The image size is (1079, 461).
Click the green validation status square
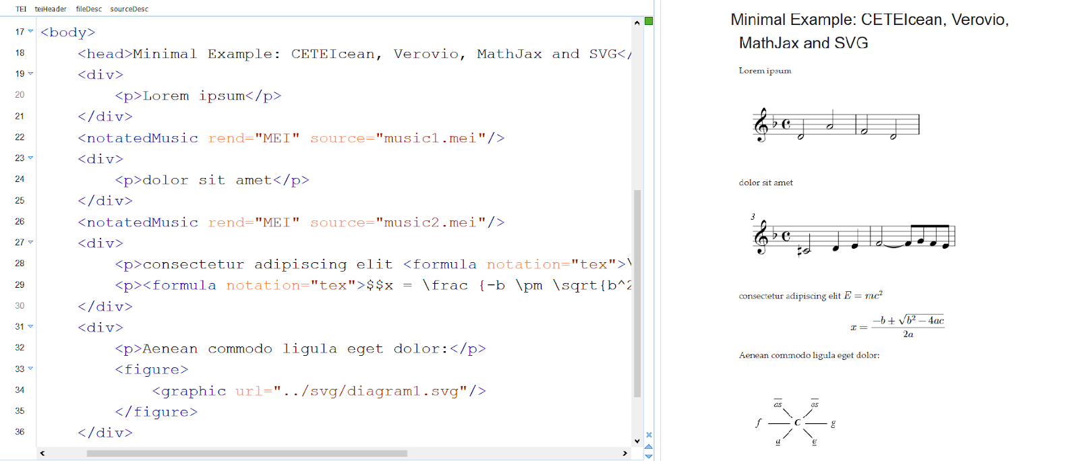click(649, 22)
